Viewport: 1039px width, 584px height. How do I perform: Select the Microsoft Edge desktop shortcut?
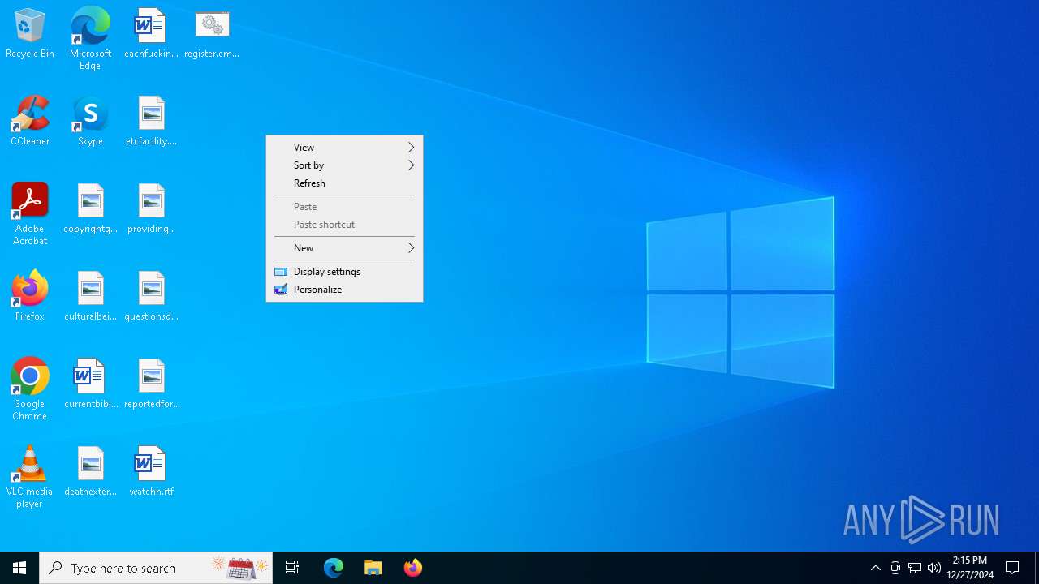click(x=90, y=39)
